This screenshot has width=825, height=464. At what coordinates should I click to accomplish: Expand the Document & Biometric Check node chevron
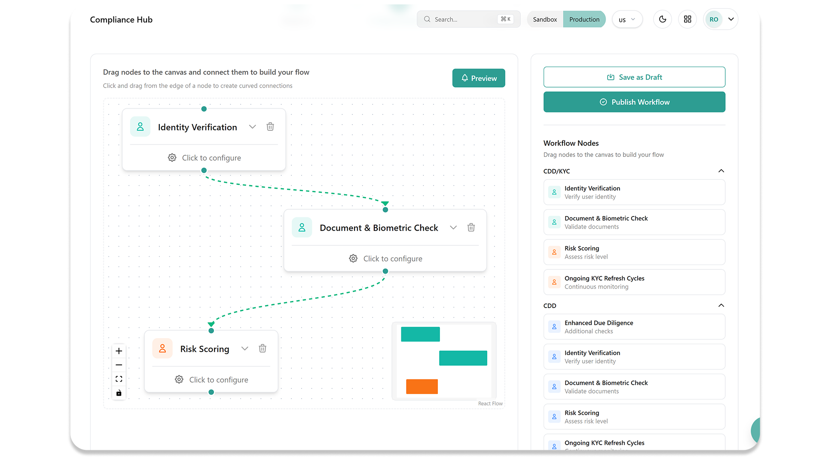pos(453,227)
